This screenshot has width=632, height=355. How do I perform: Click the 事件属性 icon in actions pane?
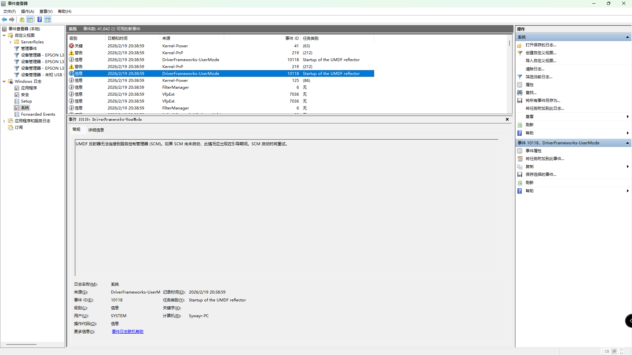tap(520, 151)
